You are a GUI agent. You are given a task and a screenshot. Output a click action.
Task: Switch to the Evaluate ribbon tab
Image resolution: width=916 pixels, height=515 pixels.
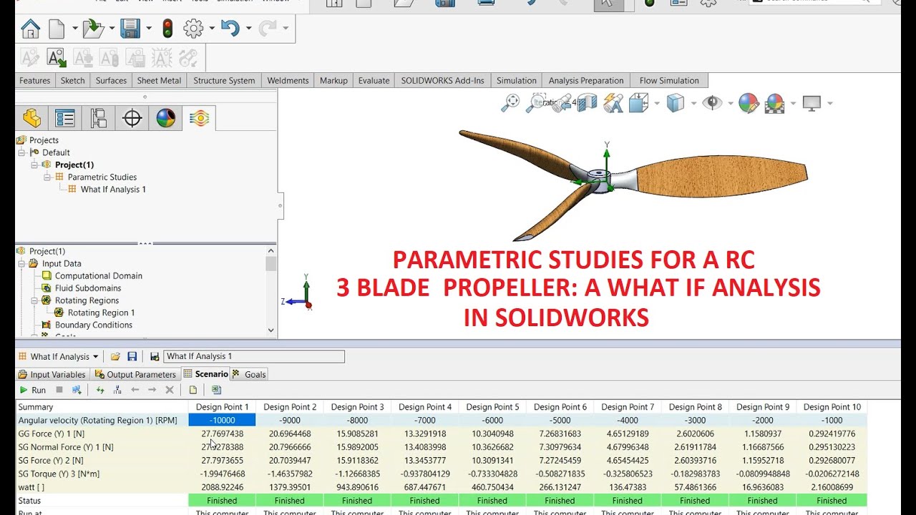pyautogui.click(x=374, y=80)
